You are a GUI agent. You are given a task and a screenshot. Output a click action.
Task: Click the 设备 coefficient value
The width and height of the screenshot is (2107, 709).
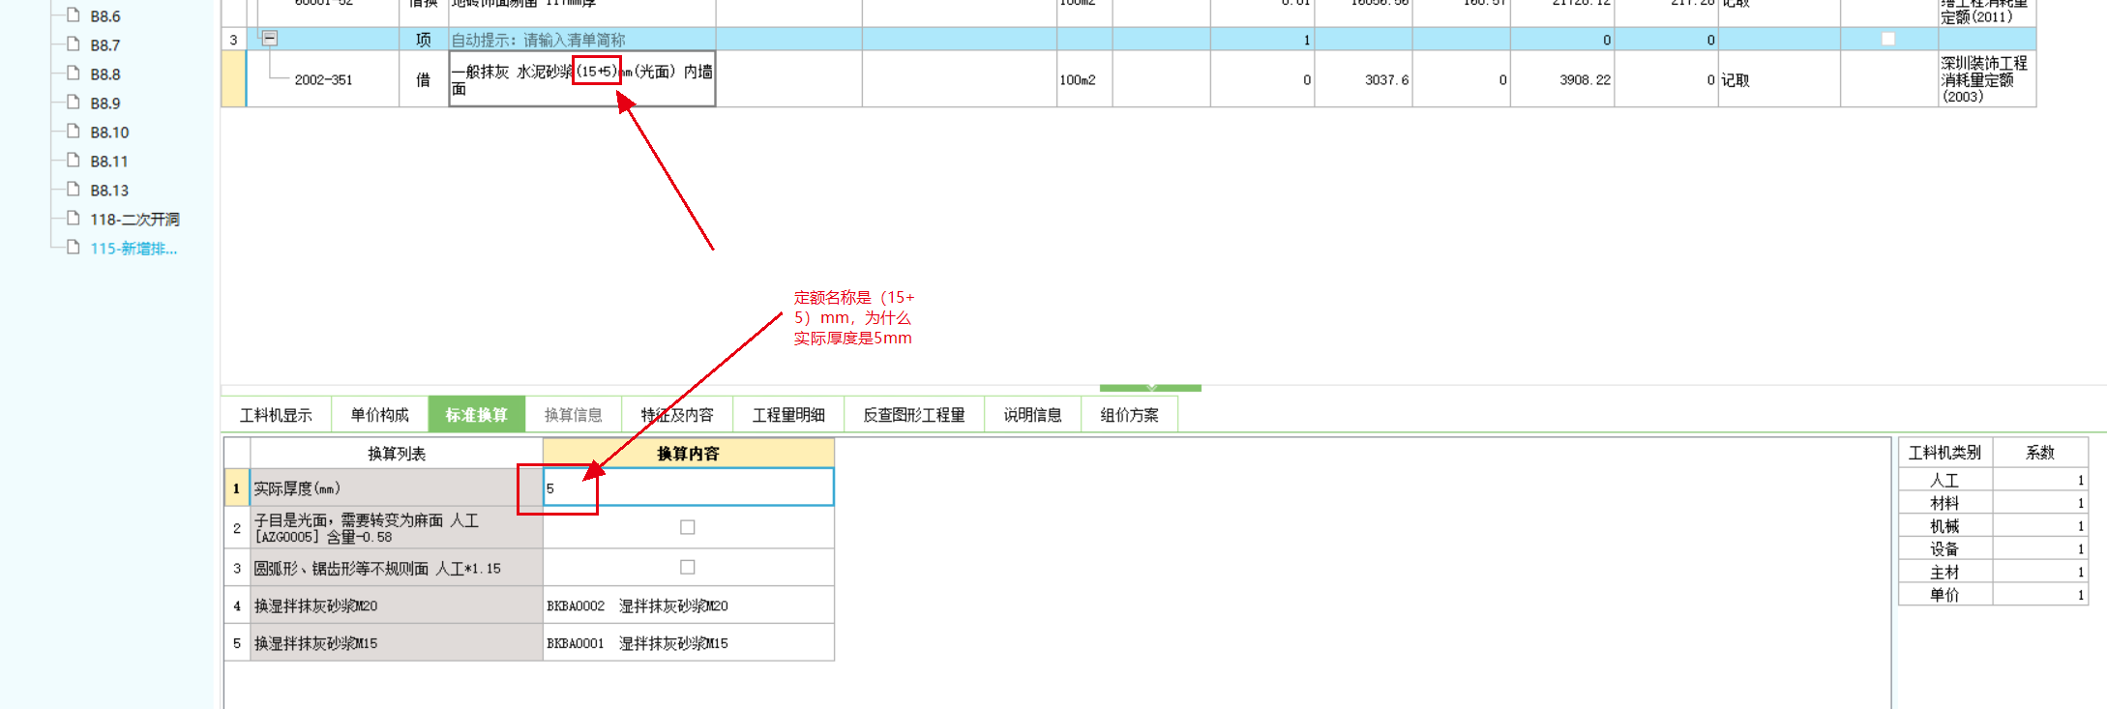[x=2040, y=549]
